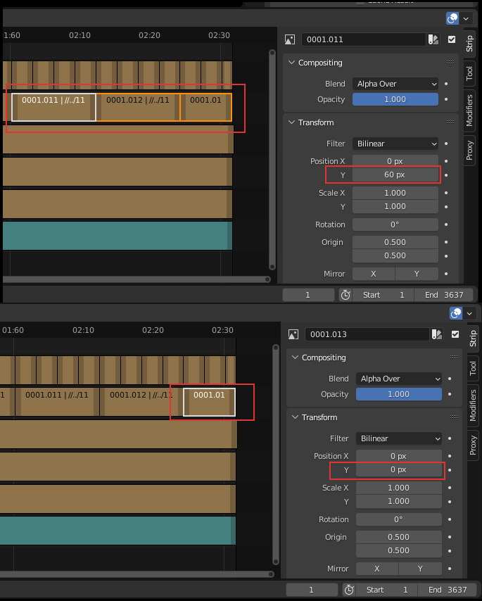482x601 pixels.
Task: Select white-outlined strip 0001.011 in upper sequencer
Action: (53, 107)
